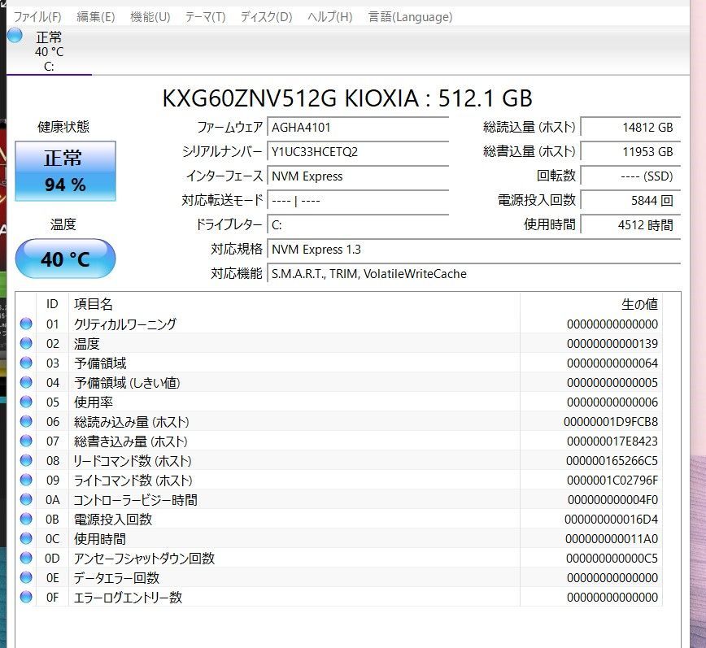This screenshot has height=648, width=706.
Task: Open the ヘルプ(H) menu
Action: [329, 17]
